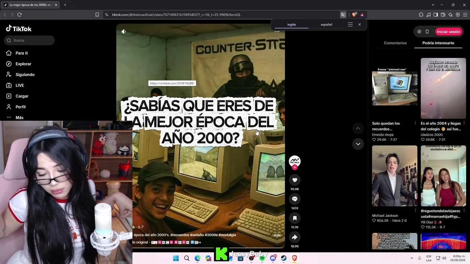Open the Siguiendo page
470x264 pixels.
pyautogui.click(x=21, y=74)
